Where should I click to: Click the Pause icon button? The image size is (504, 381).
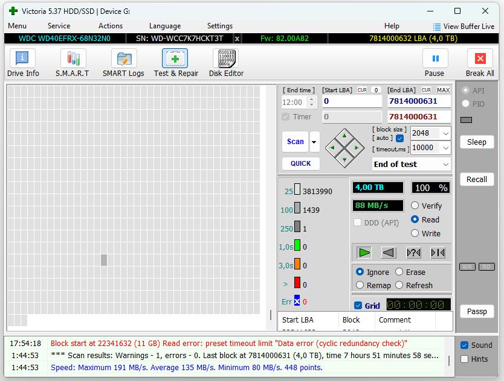(x=435, y=58)
